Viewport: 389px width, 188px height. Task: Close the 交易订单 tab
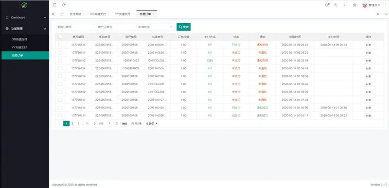pos(154,15)
